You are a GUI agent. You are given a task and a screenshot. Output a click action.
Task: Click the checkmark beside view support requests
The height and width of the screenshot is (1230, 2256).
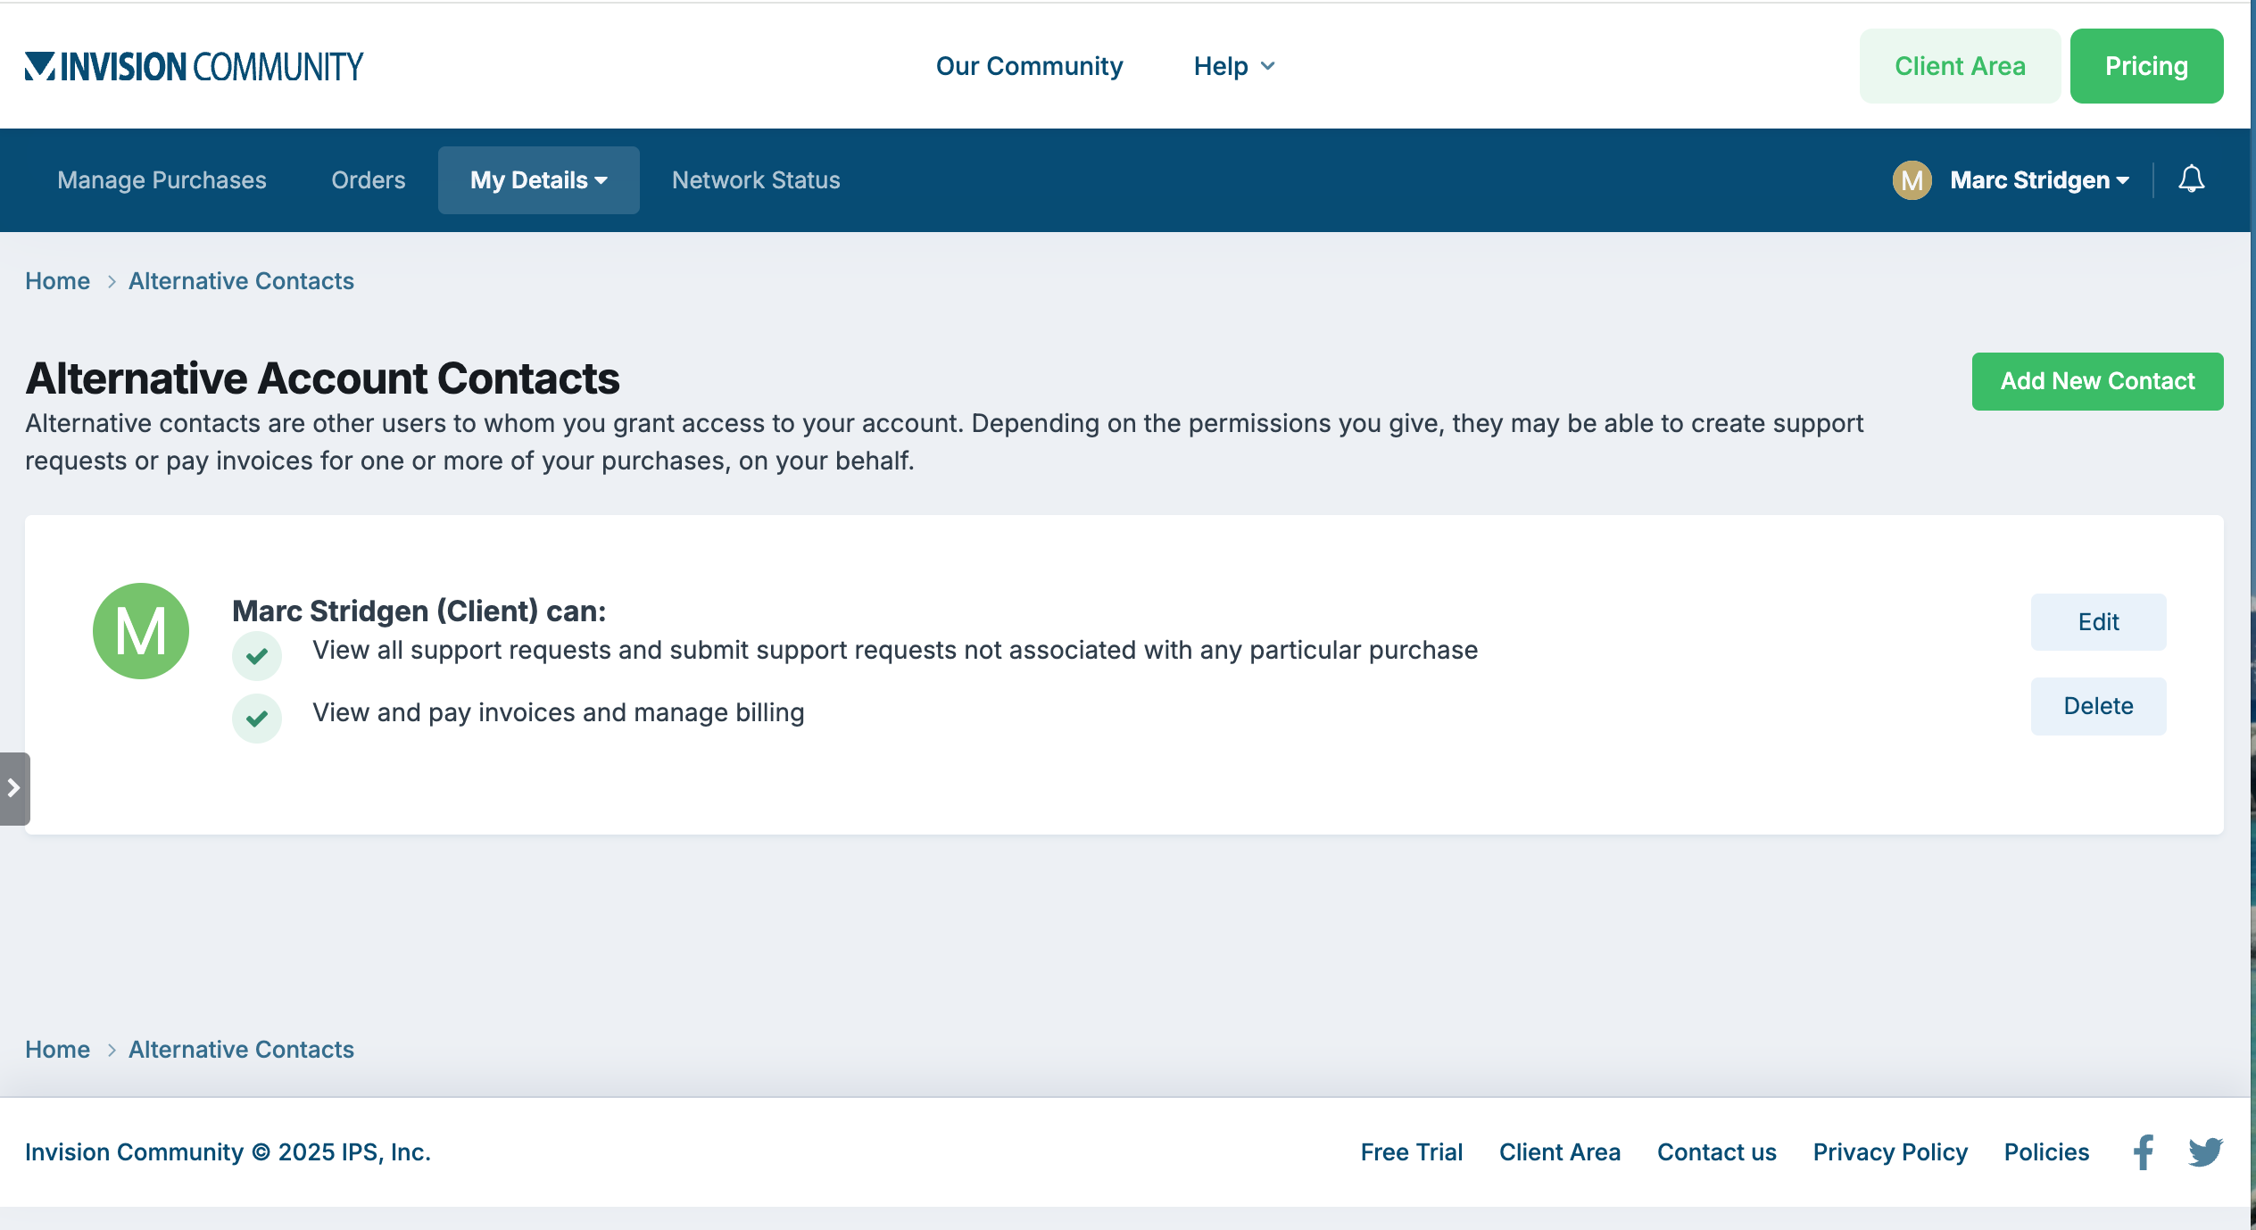[x=257, y=656]
